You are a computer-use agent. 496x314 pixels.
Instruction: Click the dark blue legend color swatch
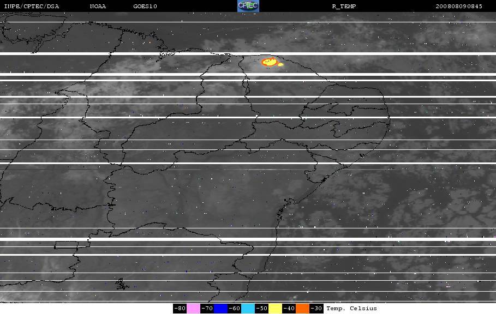[221, 309]
